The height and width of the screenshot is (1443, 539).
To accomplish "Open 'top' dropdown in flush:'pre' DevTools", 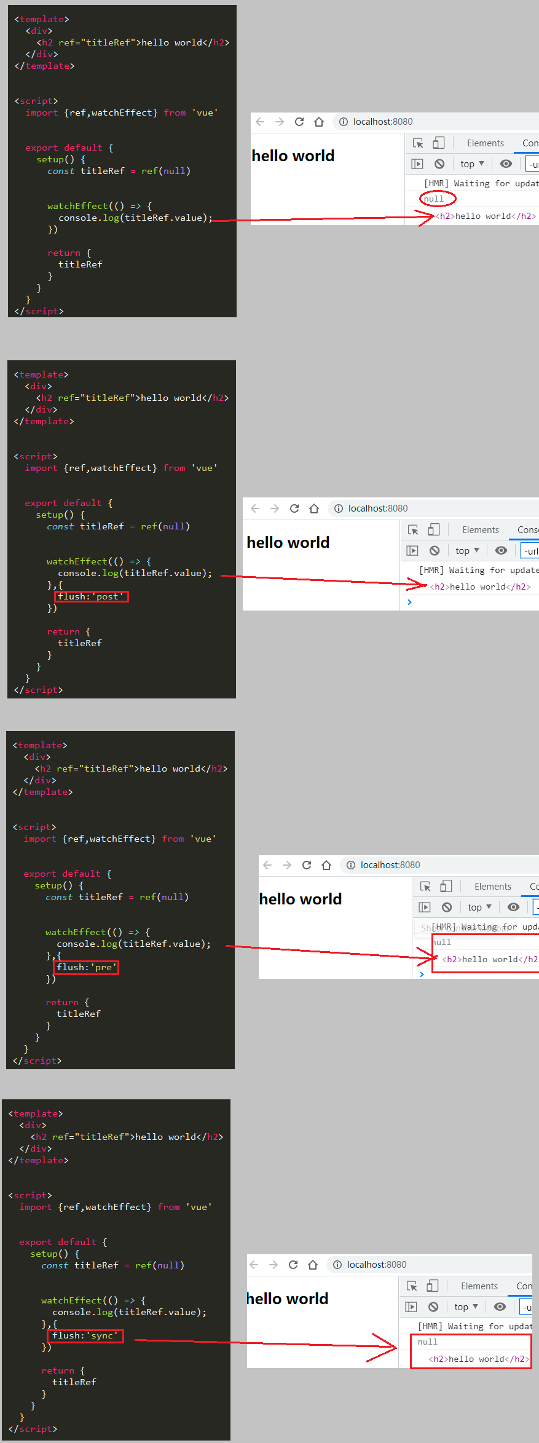I will (x=479, y=907).
